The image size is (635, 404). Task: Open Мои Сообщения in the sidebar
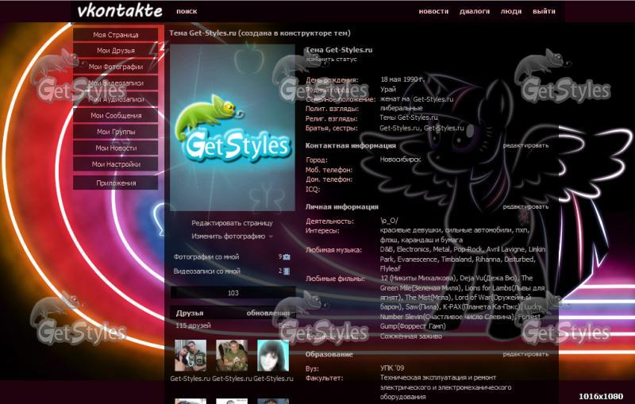[116, 116]
